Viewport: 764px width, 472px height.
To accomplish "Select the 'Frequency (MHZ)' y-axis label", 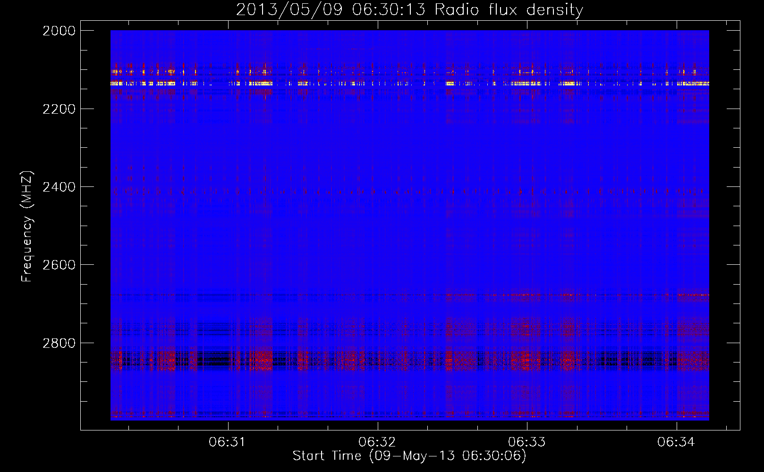I will coord(27,227).
